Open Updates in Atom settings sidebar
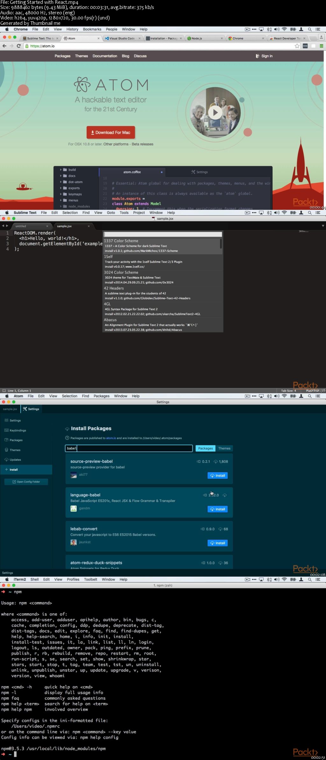The height and width of the screenshot is (760, 326). (x=15, y=460)
